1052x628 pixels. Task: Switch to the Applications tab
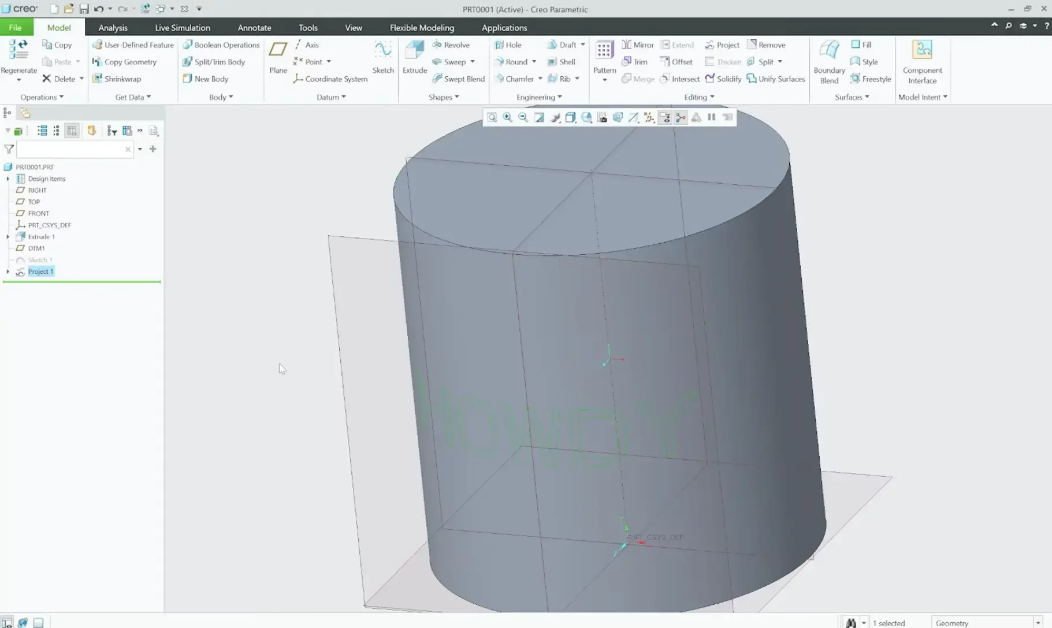[504, 27]
